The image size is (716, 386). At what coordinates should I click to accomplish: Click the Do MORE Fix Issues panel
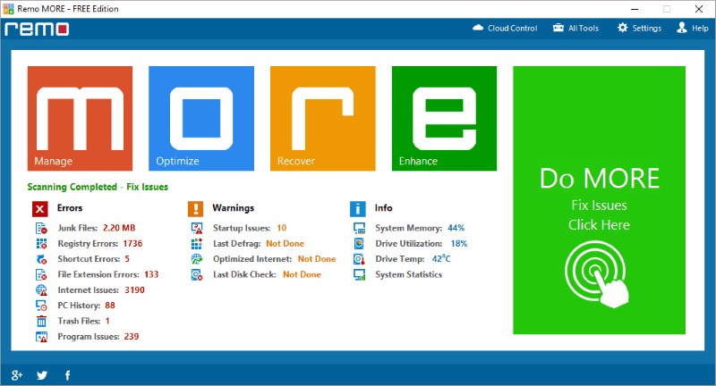click(599, 200)
